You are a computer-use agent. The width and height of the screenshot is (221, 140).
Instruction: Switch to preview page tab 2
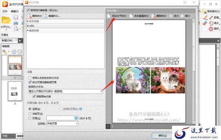pyautogui.click(x=112, y=126)
